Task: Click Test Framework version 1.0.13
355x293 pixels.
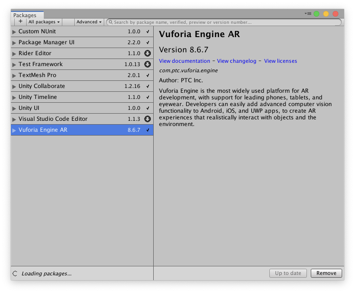Action: click(x=132, y=64)
